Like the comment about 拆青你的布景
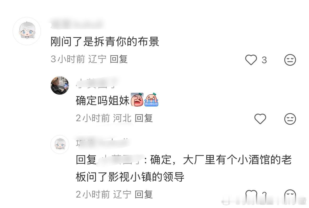This screenshot has width=309, height=208. [251, 60]
